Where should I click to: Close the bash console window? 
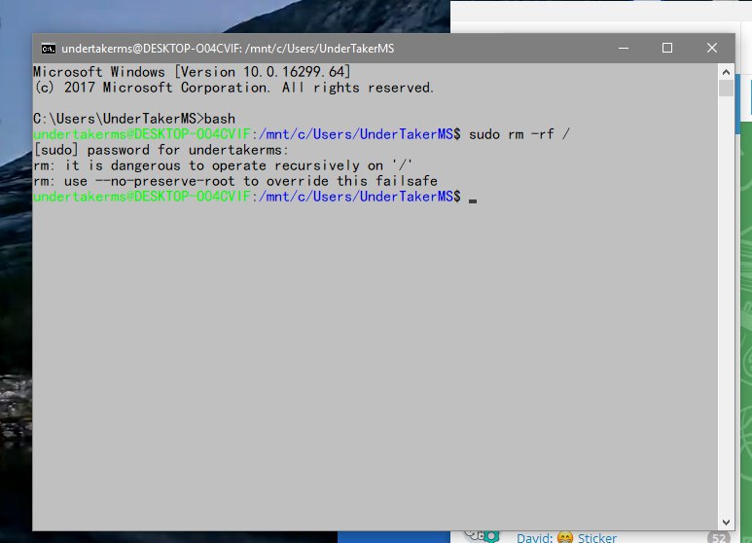point(712,48)
